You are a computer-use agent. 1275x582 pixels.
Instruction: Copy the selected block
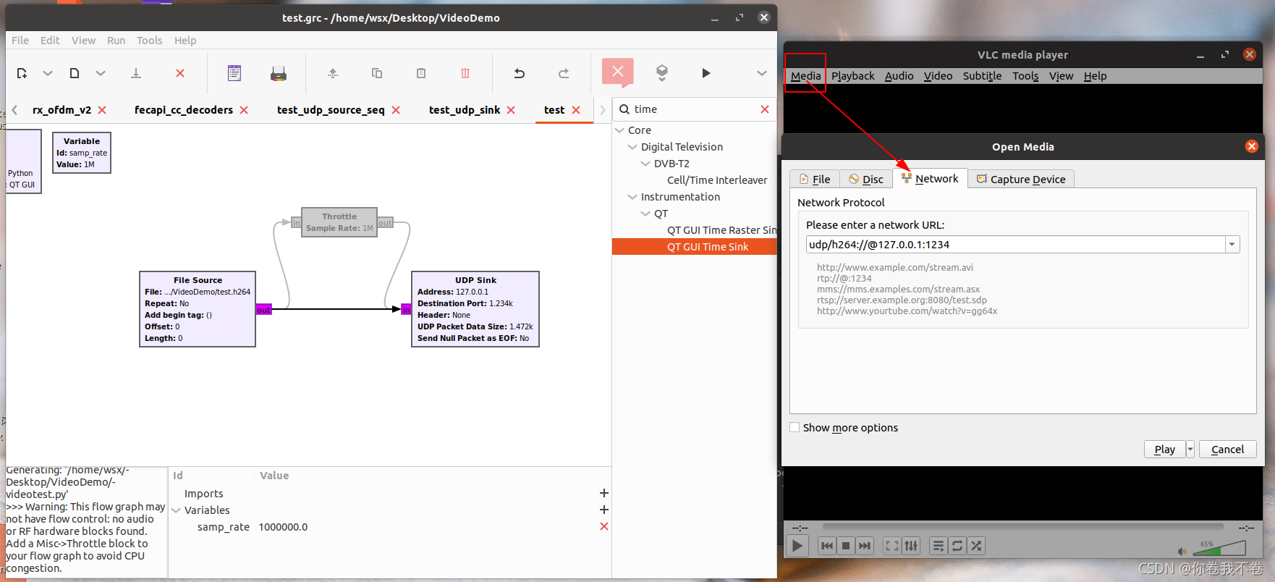tap(377, 73)
